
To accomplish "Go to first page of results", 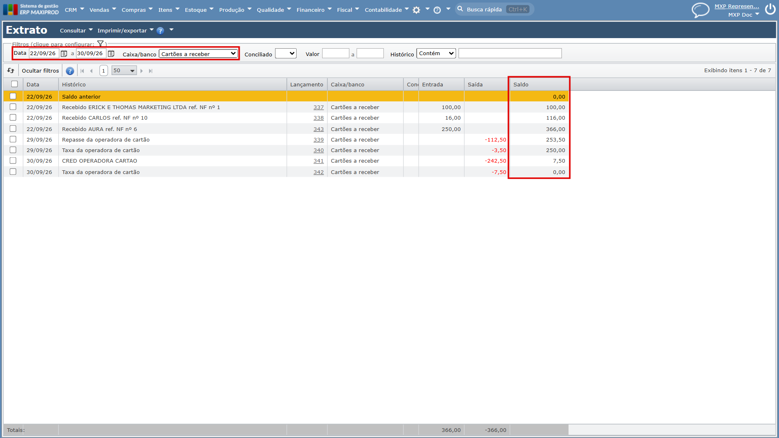I will click(x=82, y=71).
